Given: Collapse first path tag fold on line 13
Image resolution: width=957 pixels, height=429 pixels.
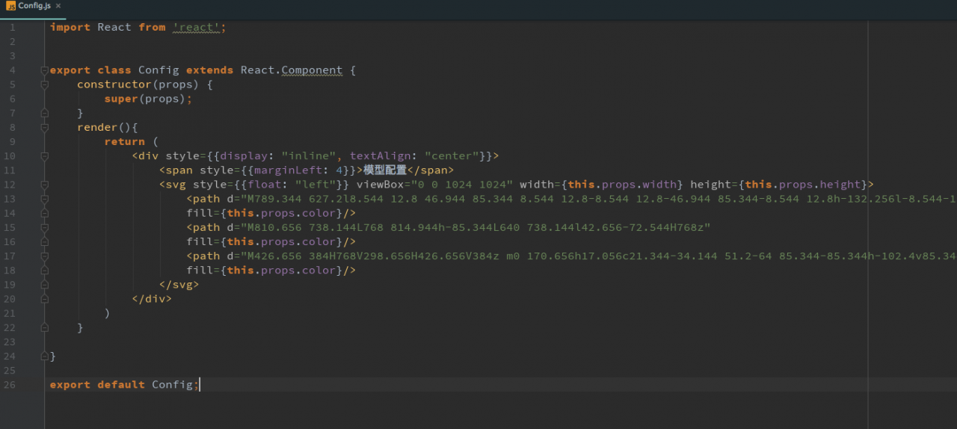Looking at the screenshot, I should [44, 199].
